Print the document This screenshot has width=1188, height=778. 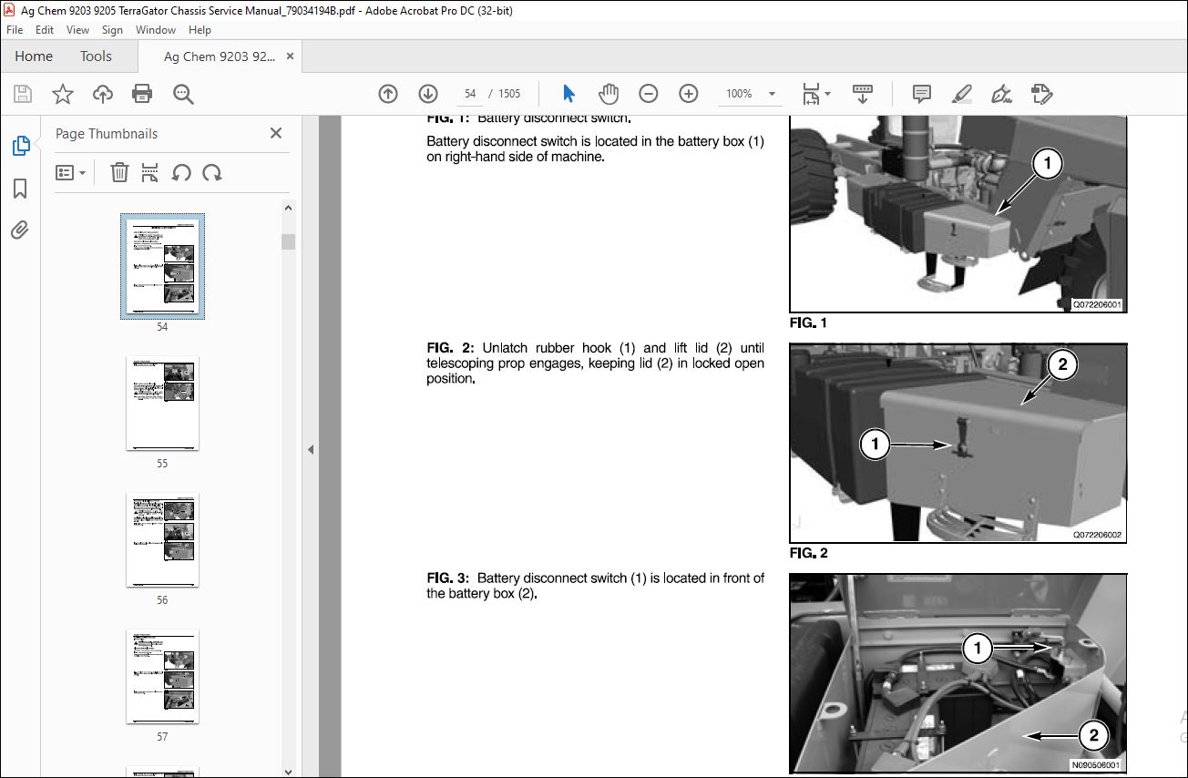pyautogui.click(x=142, y=94)
